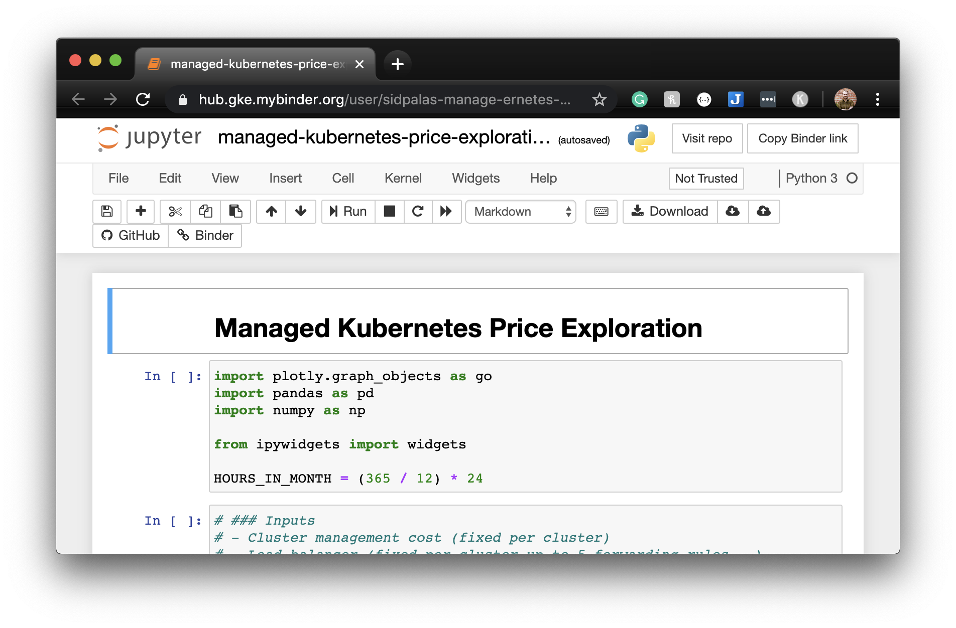The image size is (956, 628).
Task: Click the Visit repo button
Action: [707, 138]
